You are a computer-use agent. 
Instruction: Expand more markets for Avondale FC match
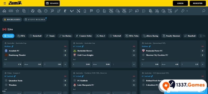point(65,64)
